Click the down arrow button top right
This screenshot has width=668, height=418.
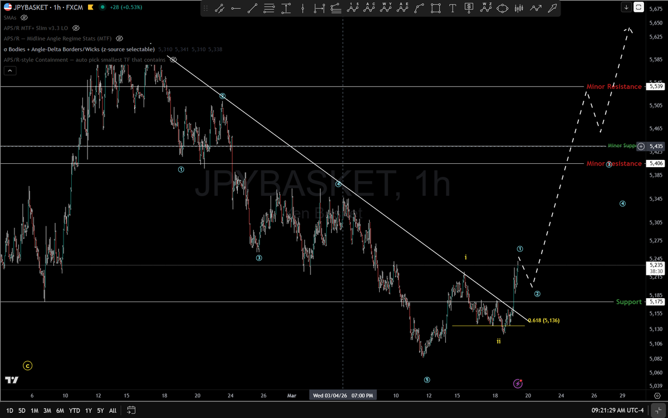click(x=626, y=7)
